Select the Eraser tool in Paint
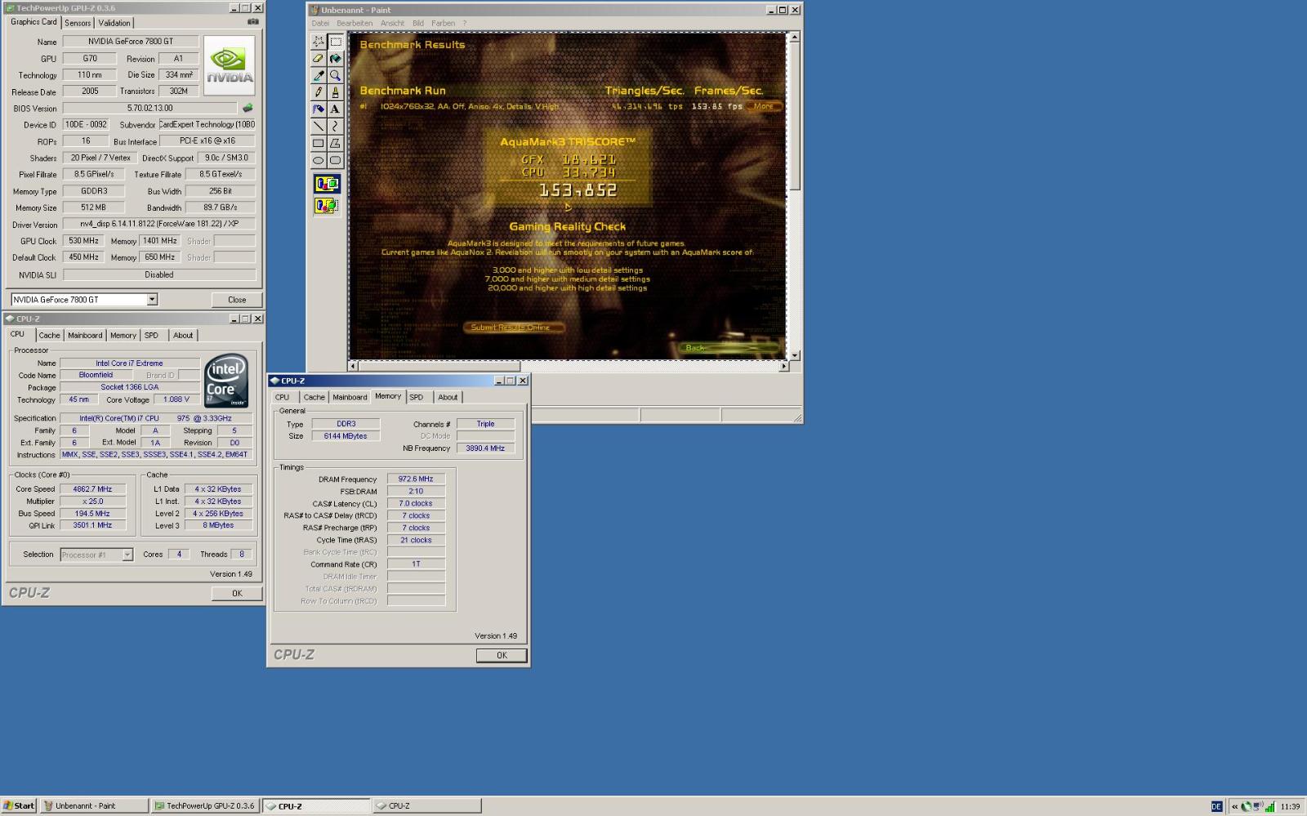This screenshot has width=1307, height=816. [319, 59]
